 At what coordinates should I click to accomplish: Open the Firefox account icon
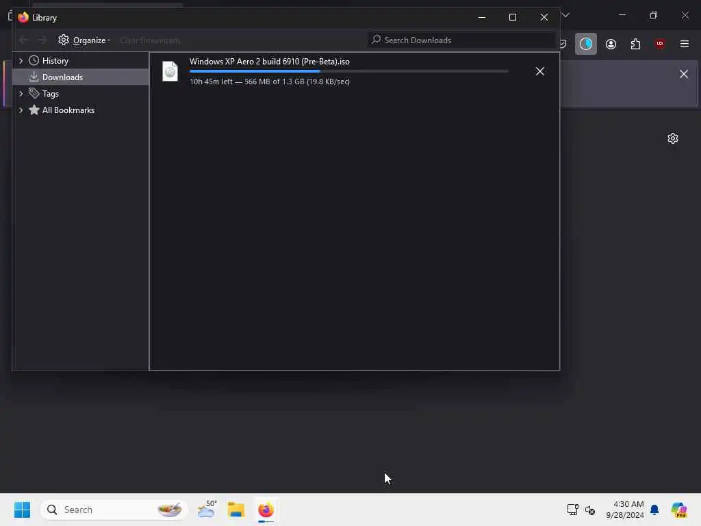click(x=611, y=44)
